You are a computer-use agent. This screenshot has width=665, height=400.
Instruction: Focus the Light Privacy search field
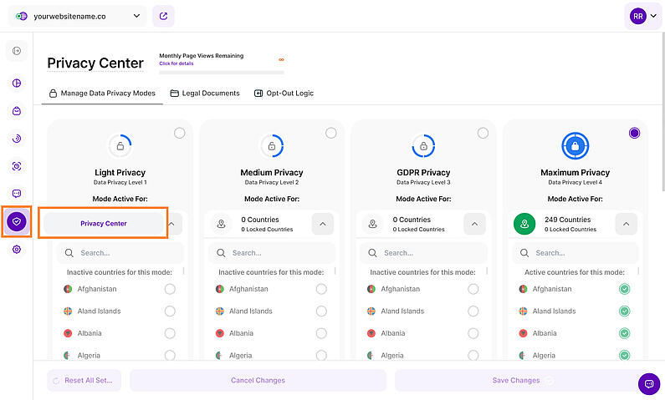pyautogui.click(x=120, y=253)
